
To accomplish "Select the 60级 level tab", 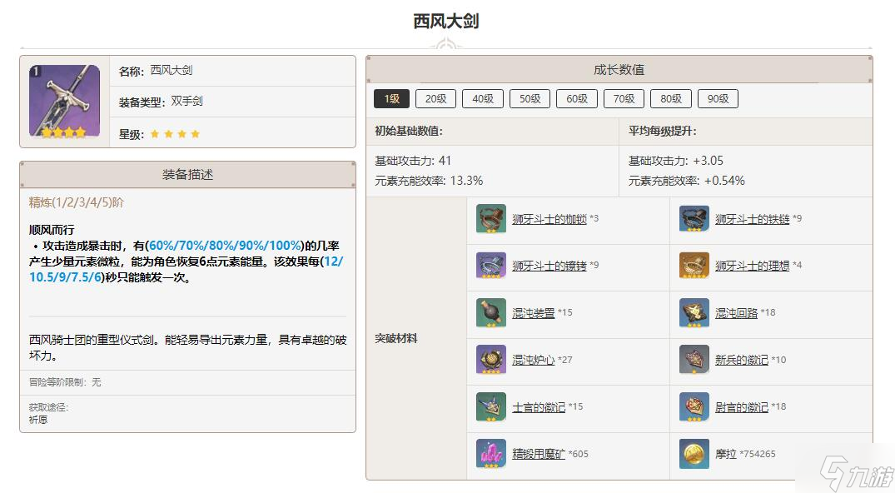I will 576,99.
